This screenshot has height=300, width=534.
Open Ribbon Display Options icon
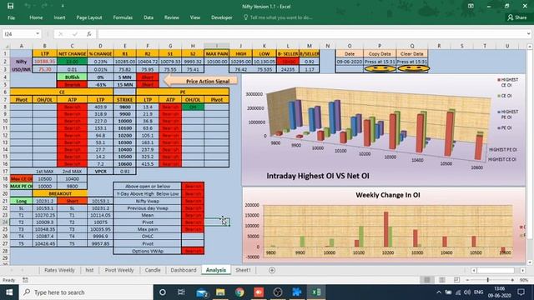471,6
